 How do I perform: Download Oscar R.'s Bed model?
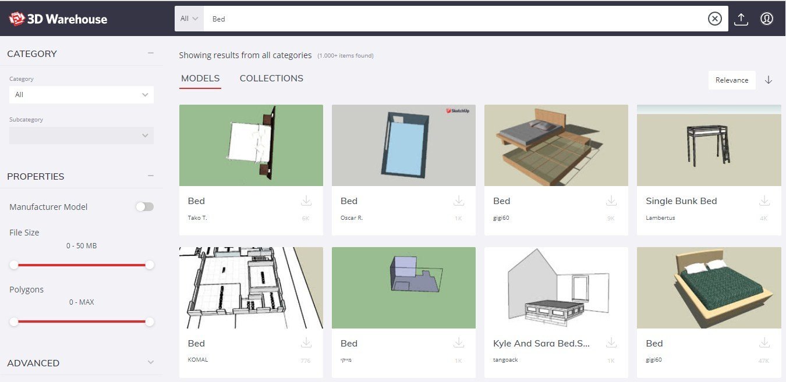click(459, 201)
